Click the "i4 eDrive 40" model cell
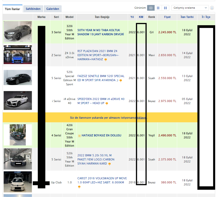Screen dimensions: 217x197 point(69,101)
